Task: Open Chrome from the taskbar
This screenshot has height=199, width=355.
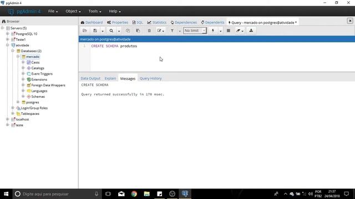Action: pyautogui.click(x=134, y=194)
